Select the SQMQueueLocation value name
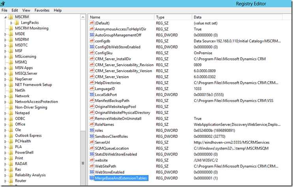 pyautogui.click(x=112, y=148)
